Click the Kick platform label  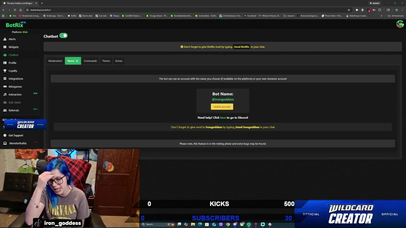tap(25, 32)
